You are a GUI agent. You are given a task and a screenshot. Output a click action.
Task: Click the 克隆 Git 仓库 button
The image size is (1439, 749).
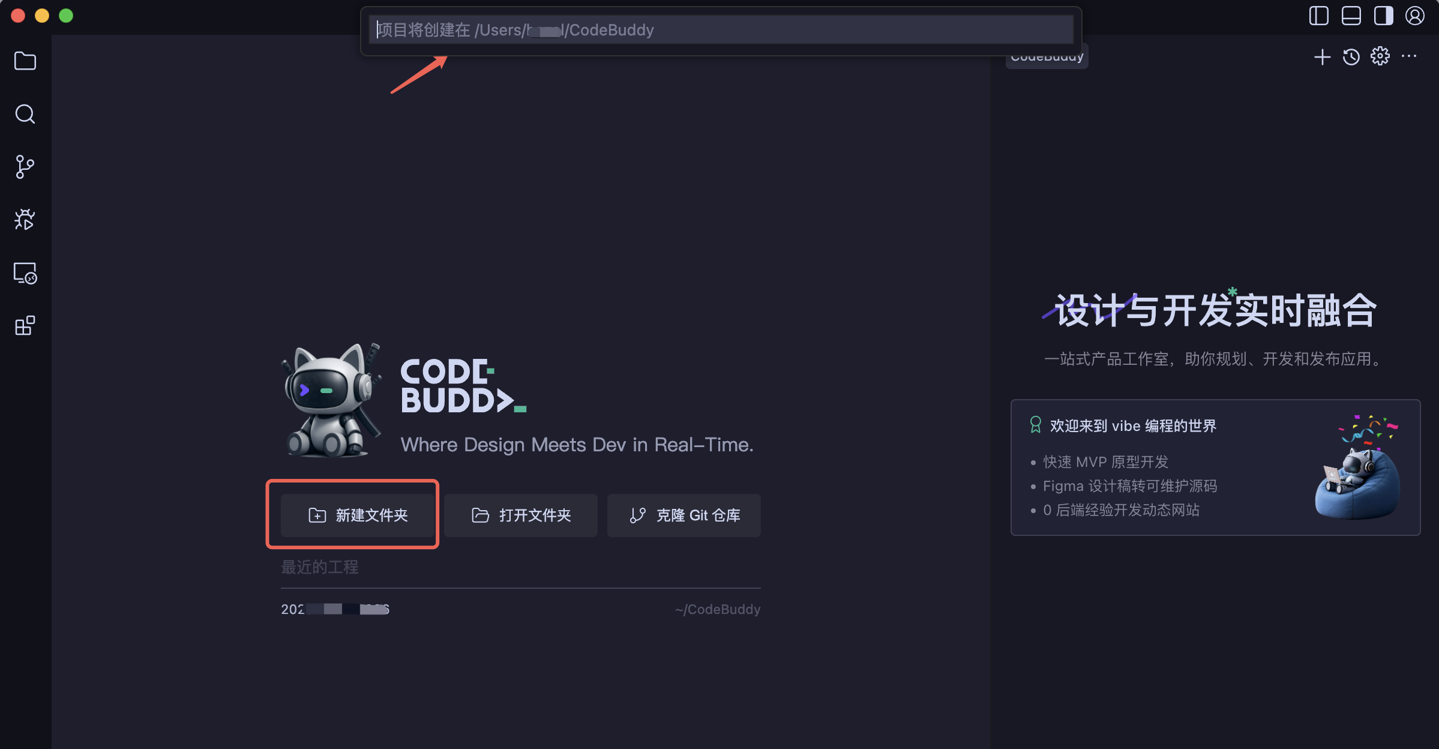[x=684, y=515]
